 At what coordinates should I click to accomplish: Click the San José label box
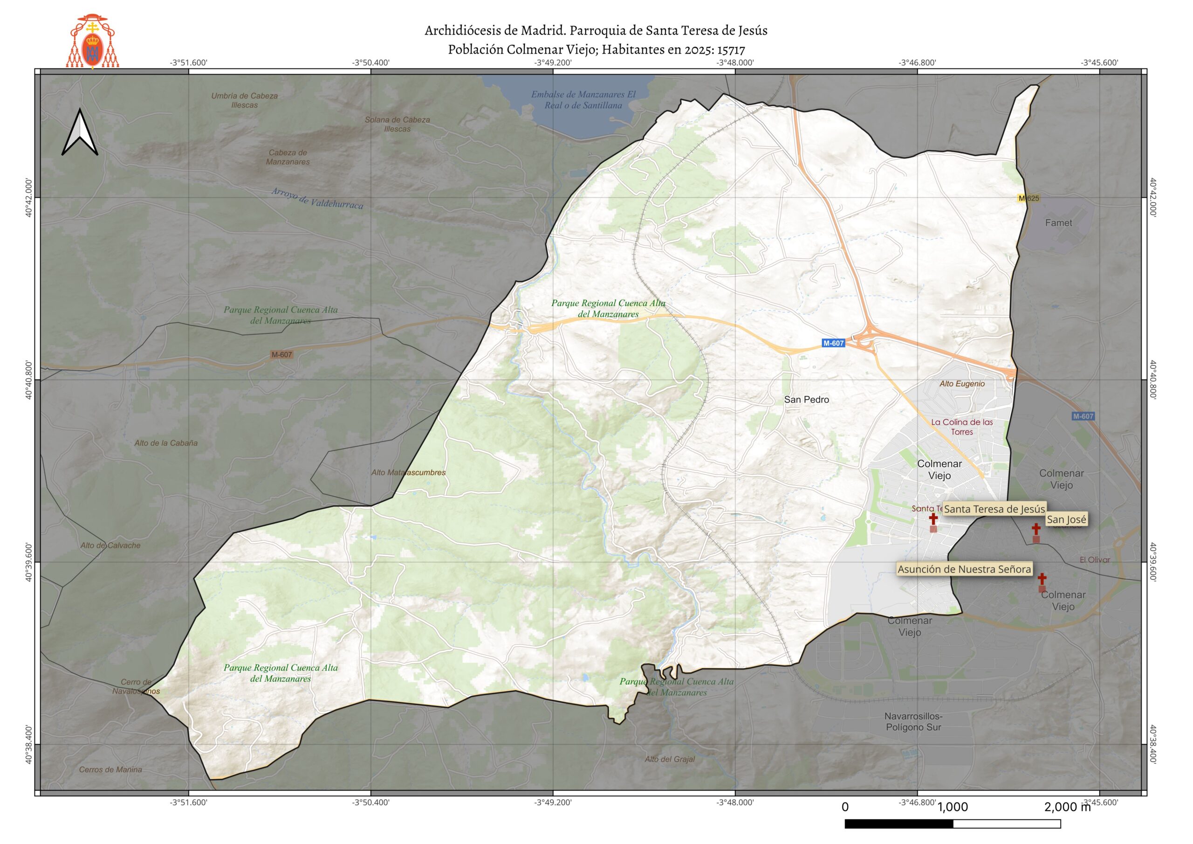click(x=1066, y=519)
